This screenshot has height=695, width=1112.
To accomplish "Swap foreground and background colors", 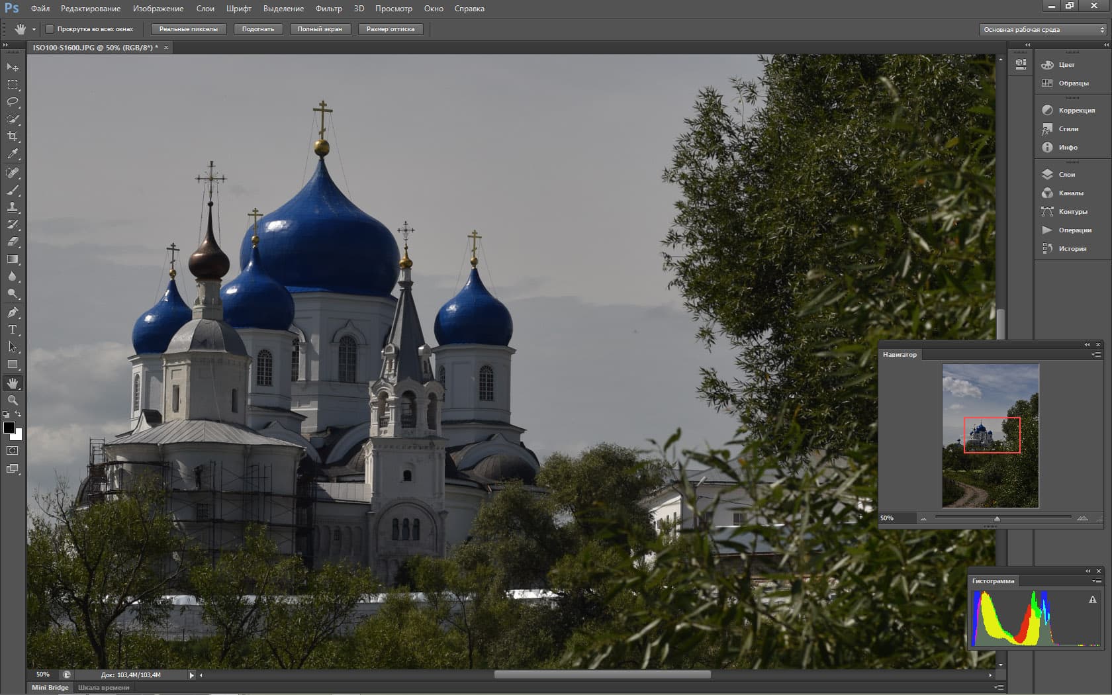I will click(19, 414).
